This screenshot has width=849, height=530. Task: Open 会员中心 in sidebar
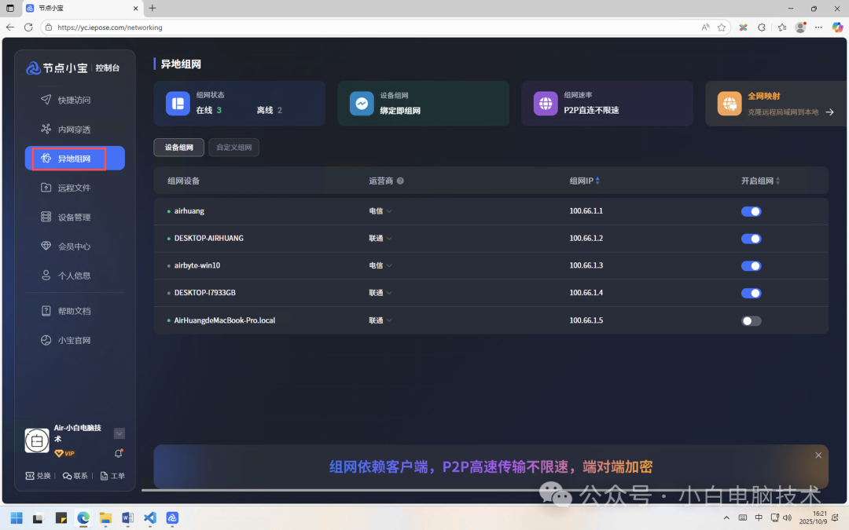point(74,246)
